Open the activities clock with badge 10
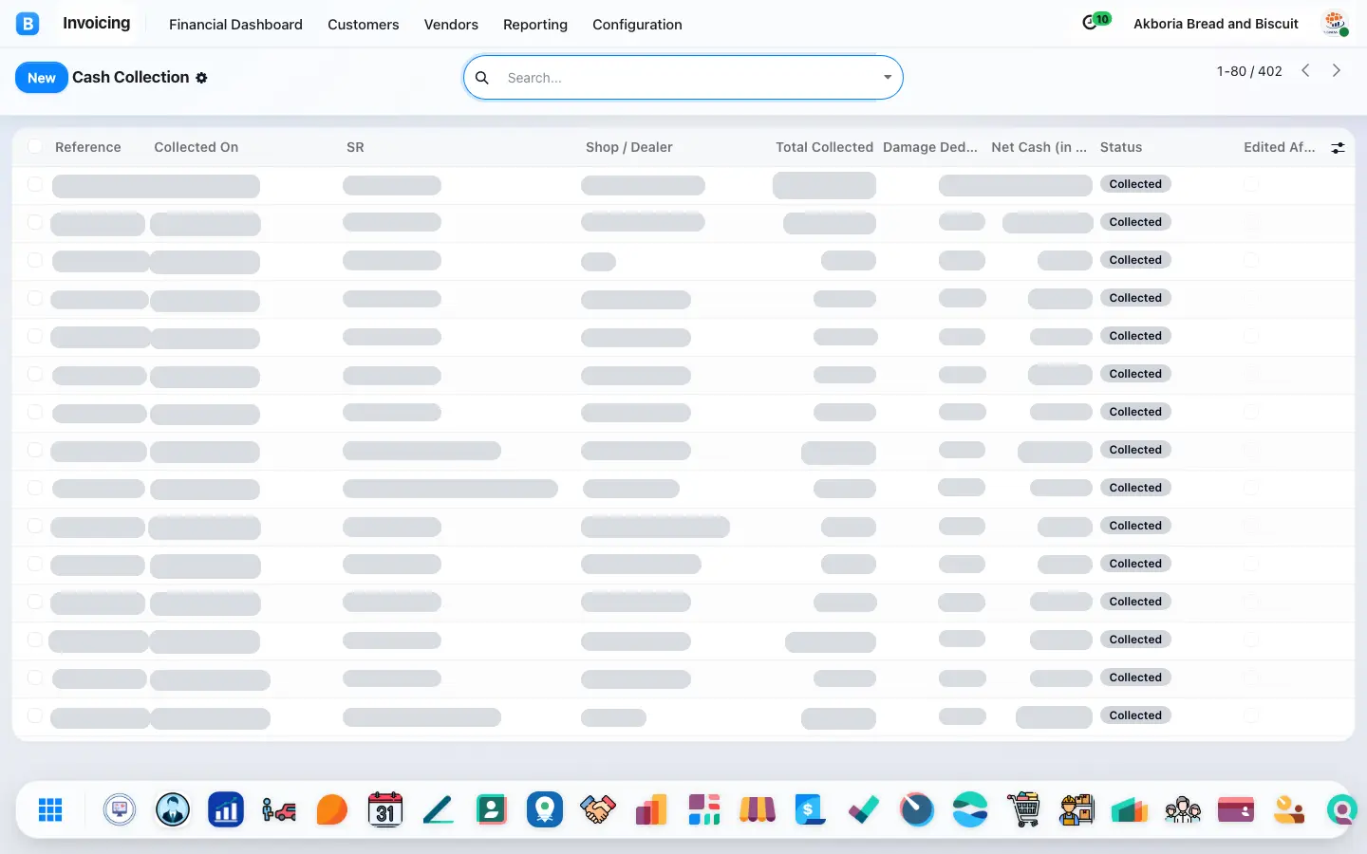Screen dimensions: 1367x854 pyautogui.click(x=1095, y=22)
